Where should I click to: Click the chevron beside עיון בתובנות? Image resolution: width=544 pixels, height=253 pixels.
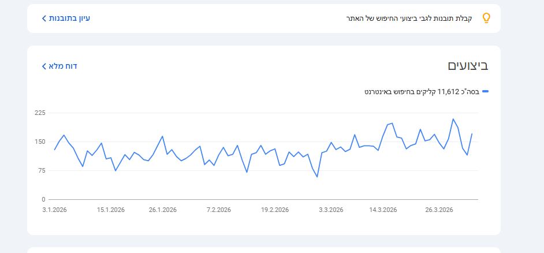click(x=44, y=18)
